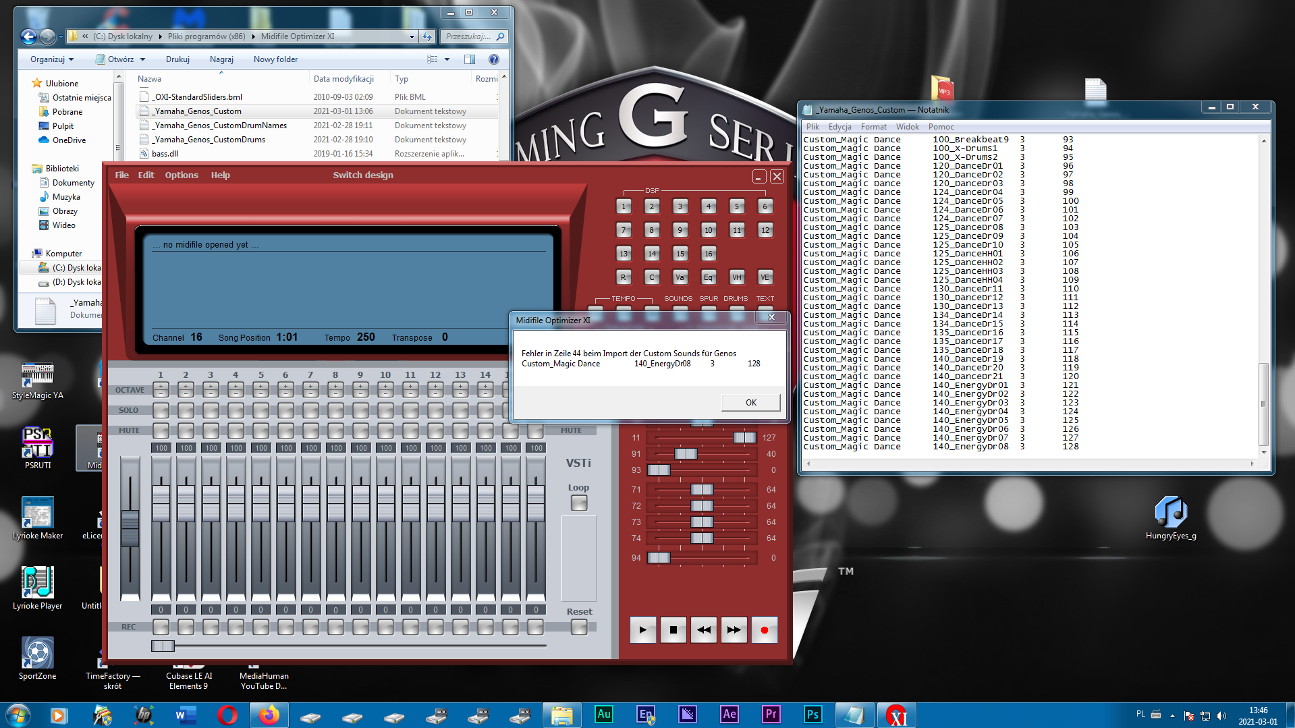Toggle Solo for channel 12
Viewport: 1295px width, 728px height.
click(x=435, y=410)
